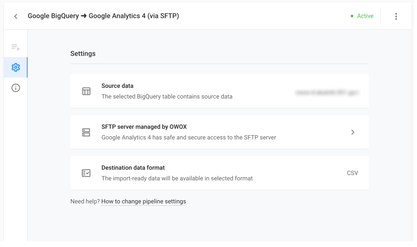Click the Active pipeline status label
This screenshot has height=247, width=417.
365,16
